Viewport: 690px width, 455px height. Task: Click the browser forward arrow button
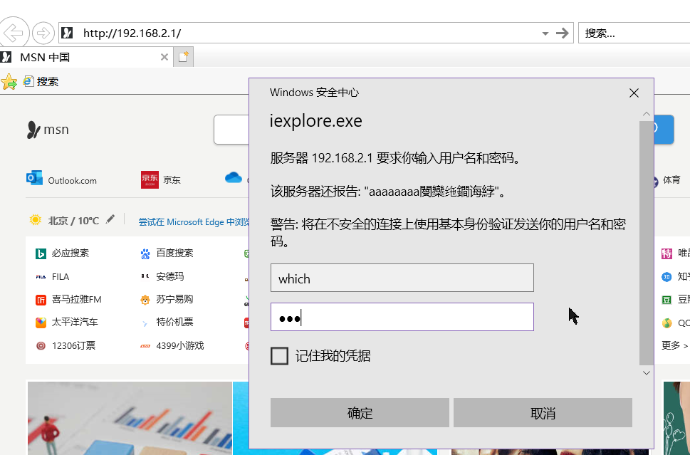click(43, 33)
